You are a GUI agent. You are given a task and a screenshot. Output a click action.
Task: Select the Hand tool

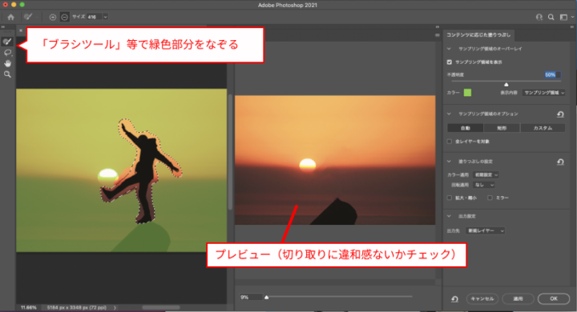point(7,63)
